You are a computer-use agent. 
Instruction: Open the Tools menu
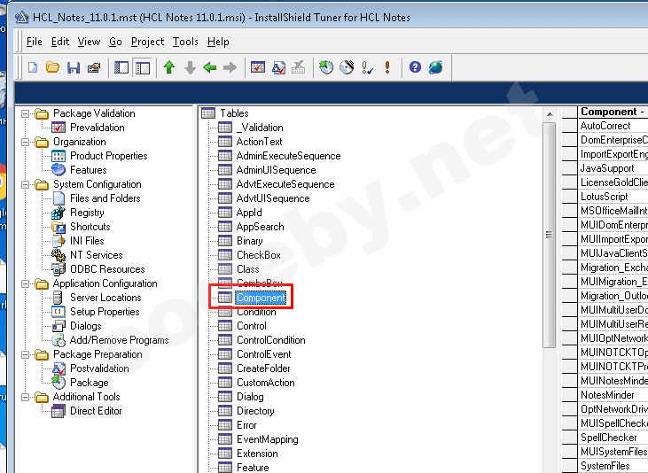pyautogui.click(x=185, y=42)
